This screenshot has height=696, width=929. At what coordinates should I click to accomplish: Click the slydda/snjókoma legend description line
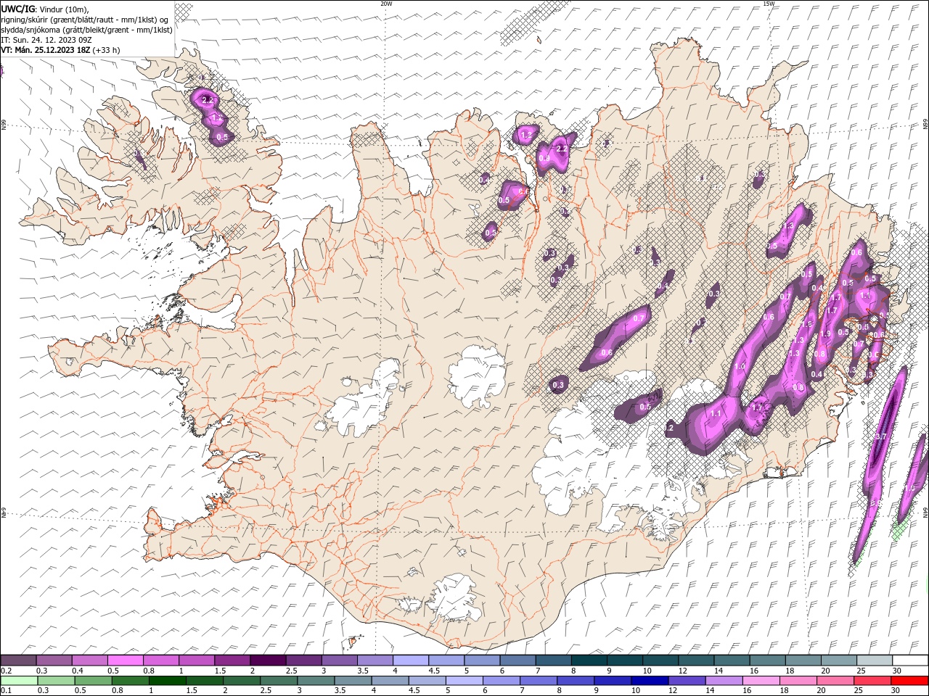(x=87, y=30)
